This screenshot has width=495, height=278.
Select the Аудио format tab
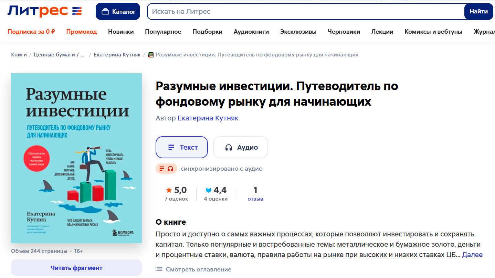241,147
